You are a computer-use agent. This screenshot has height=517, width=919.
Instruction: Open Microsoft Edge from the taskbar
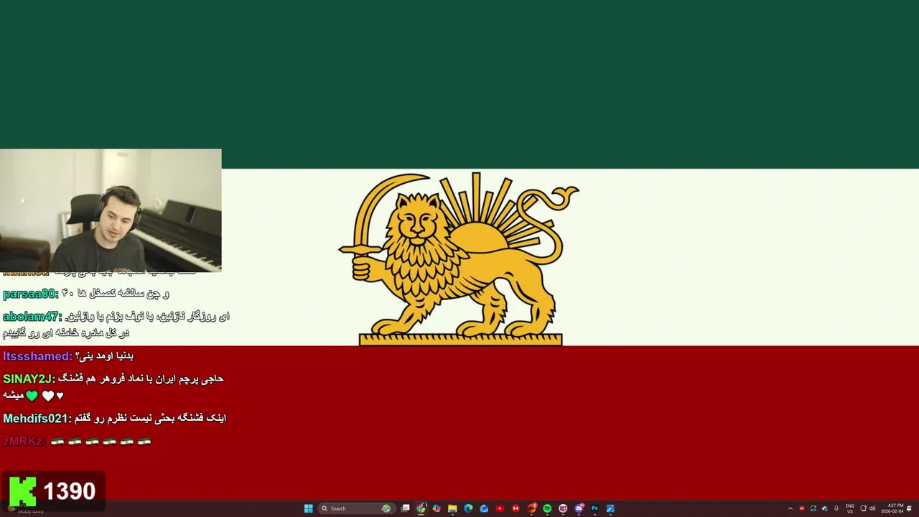[468, 508]
